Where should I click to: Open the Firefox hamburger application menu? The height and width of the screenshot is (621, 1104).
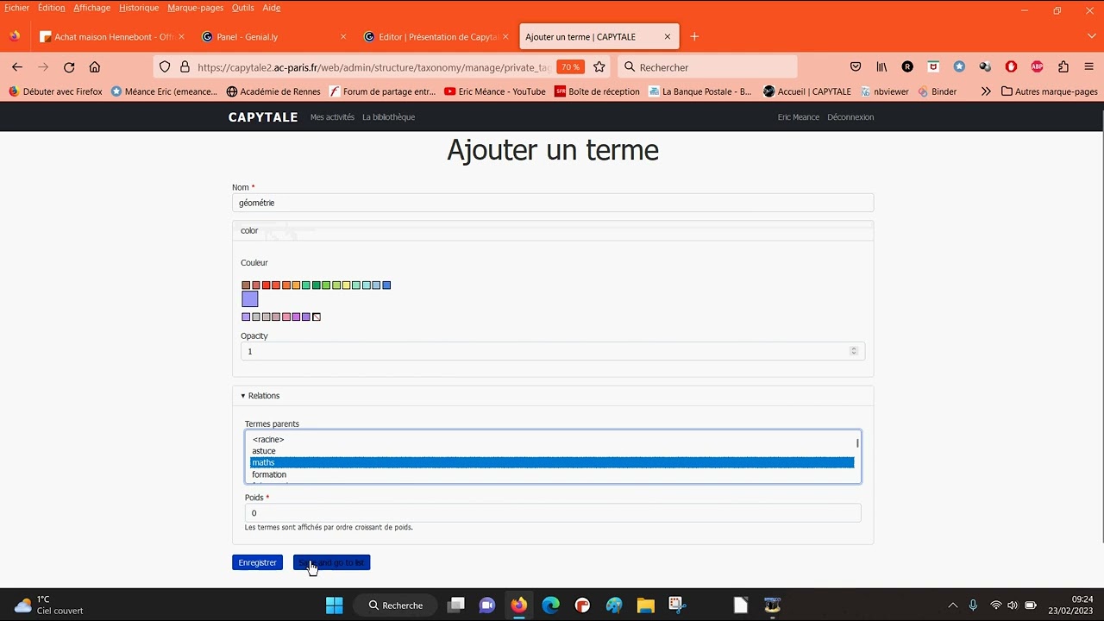click(1088, 67)
